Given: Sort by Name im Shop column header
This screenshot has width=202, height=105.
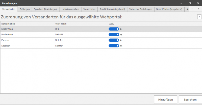Looking at the screenshot, I should tap(27, 23).
